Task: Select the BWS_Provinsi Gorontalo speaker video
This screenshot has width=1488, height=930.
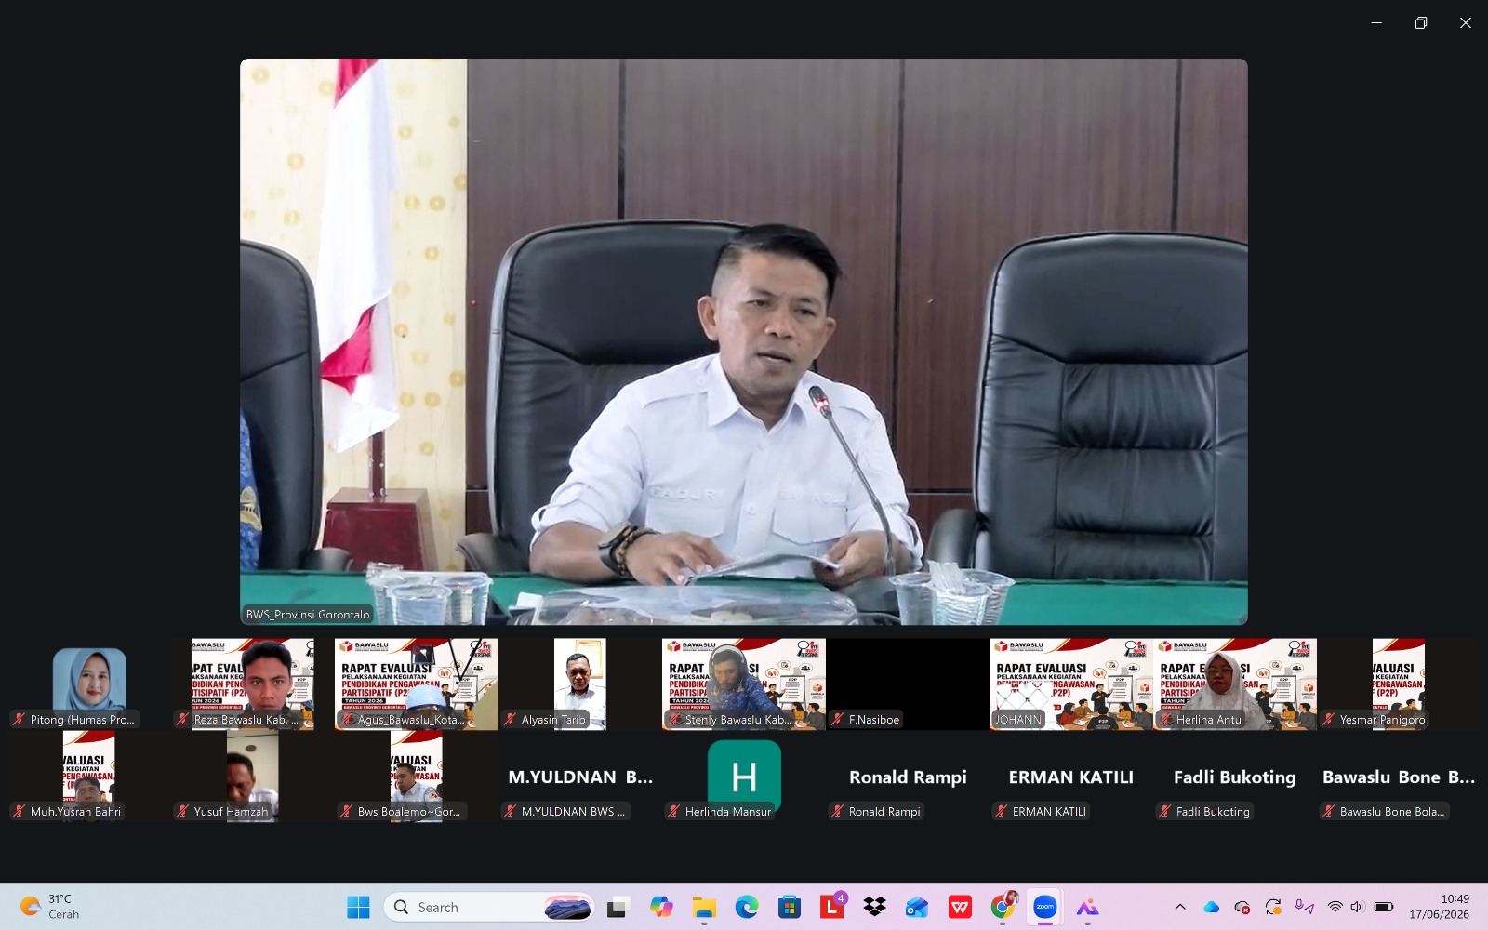Action: [743, 341]
